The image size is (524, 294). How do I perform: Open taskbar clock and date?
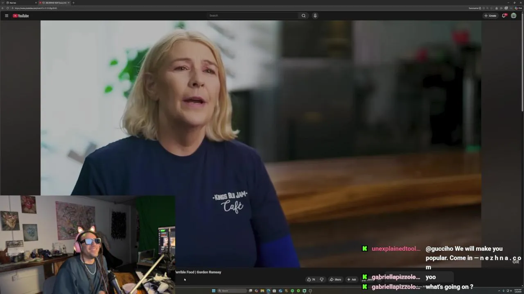517,291
